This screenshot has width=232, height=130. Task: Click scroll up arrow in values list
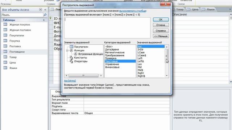click(167, 47)
